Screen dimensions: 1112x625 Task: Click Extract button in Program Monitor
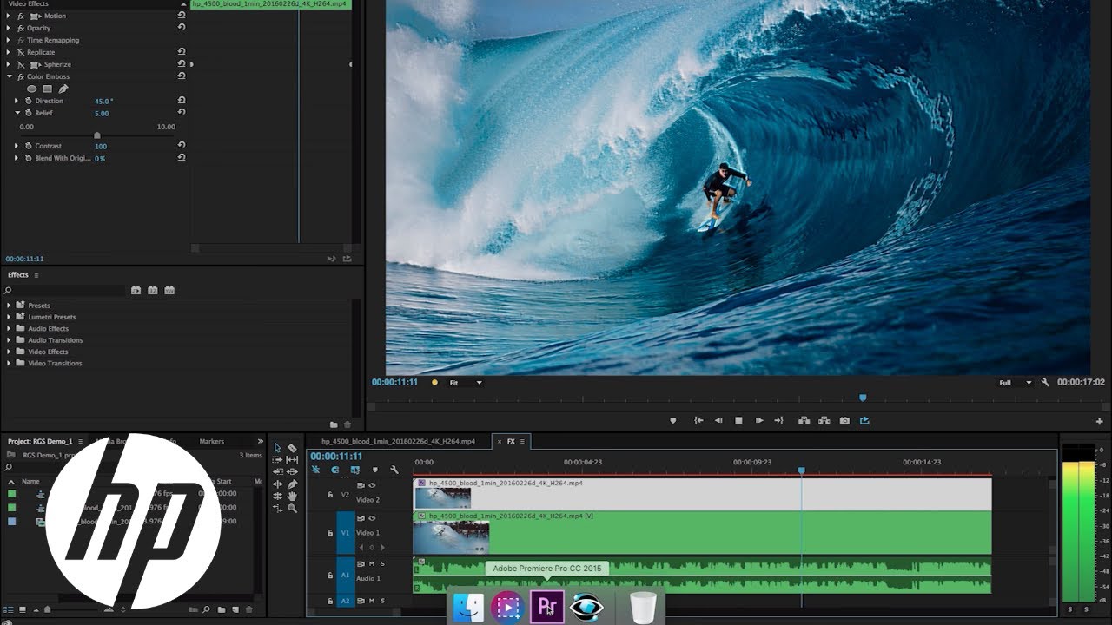824,420
